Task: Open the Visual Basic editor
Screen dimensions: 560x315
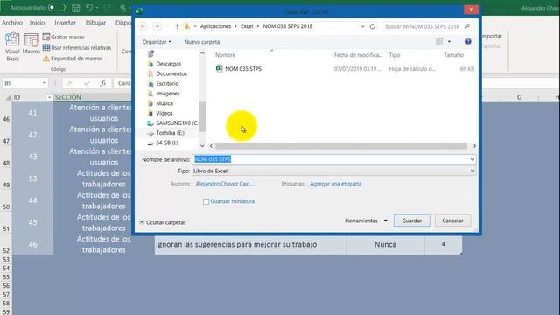Action: pos(12,46)
